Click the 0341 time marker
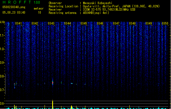The image size is (171, 109). click(x=18, y=23)
